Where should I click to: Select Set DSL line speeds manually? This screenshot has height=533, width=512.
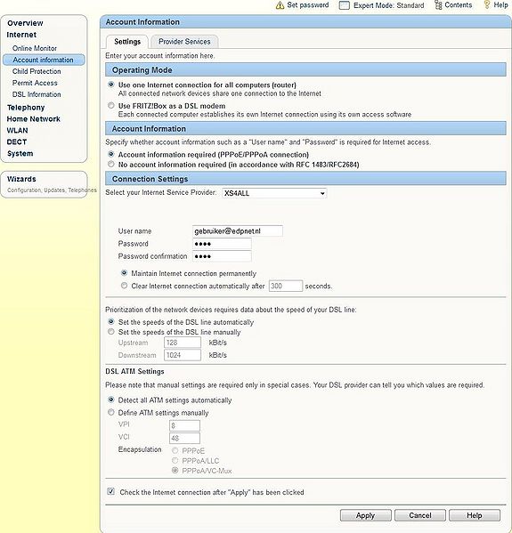pos(111,331)
